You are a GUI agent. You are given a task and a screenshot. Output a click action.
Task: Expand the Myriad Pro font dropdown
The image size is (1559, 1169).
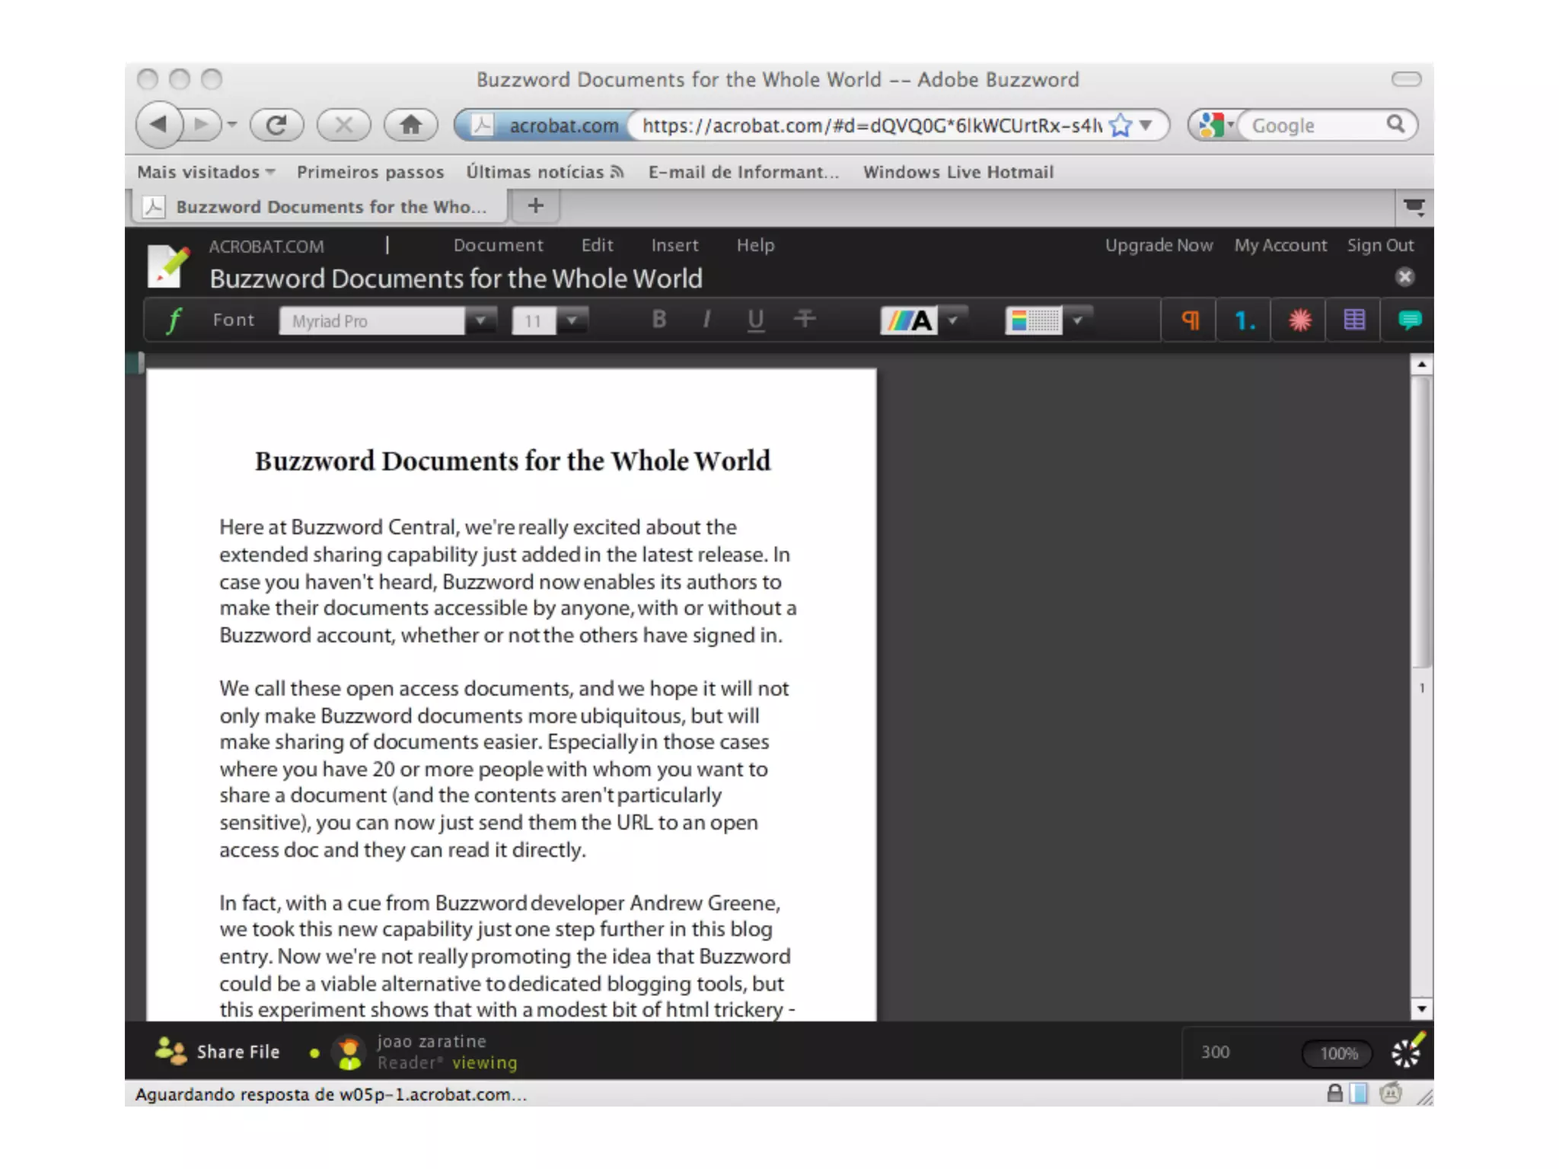click(480, 320)
